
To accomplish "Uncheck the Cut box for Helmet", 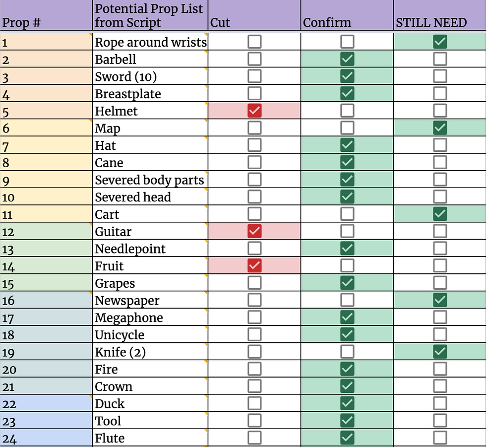I will tap(254, 111).
